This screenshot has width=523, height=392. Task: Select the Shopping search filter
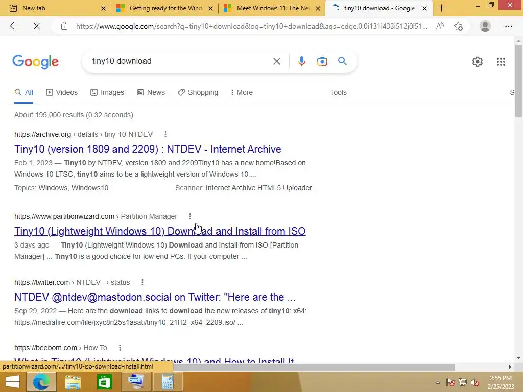pos(198,92)
